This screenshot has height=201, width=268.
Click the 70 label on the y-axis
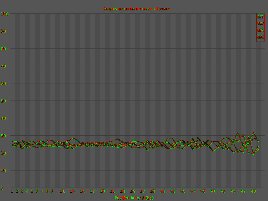(x=3, y=66)
